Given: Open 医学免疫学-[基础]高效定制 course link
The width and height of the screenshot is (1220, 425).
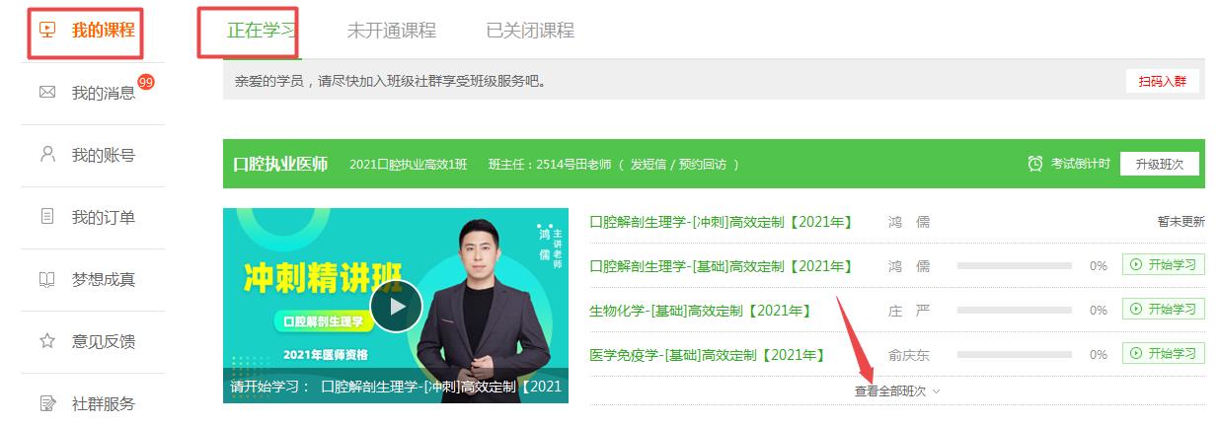Looking at the screenshot, I should 708,355.
